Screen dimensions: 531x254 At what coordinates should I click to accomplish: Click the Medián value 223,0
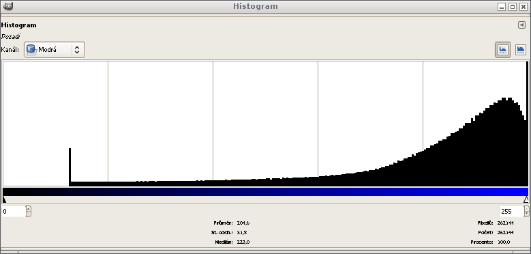tap(243, 242)
